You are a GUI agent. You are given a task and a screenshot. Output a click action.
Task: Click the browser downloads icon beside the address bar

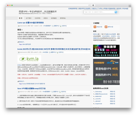(93, 5)
